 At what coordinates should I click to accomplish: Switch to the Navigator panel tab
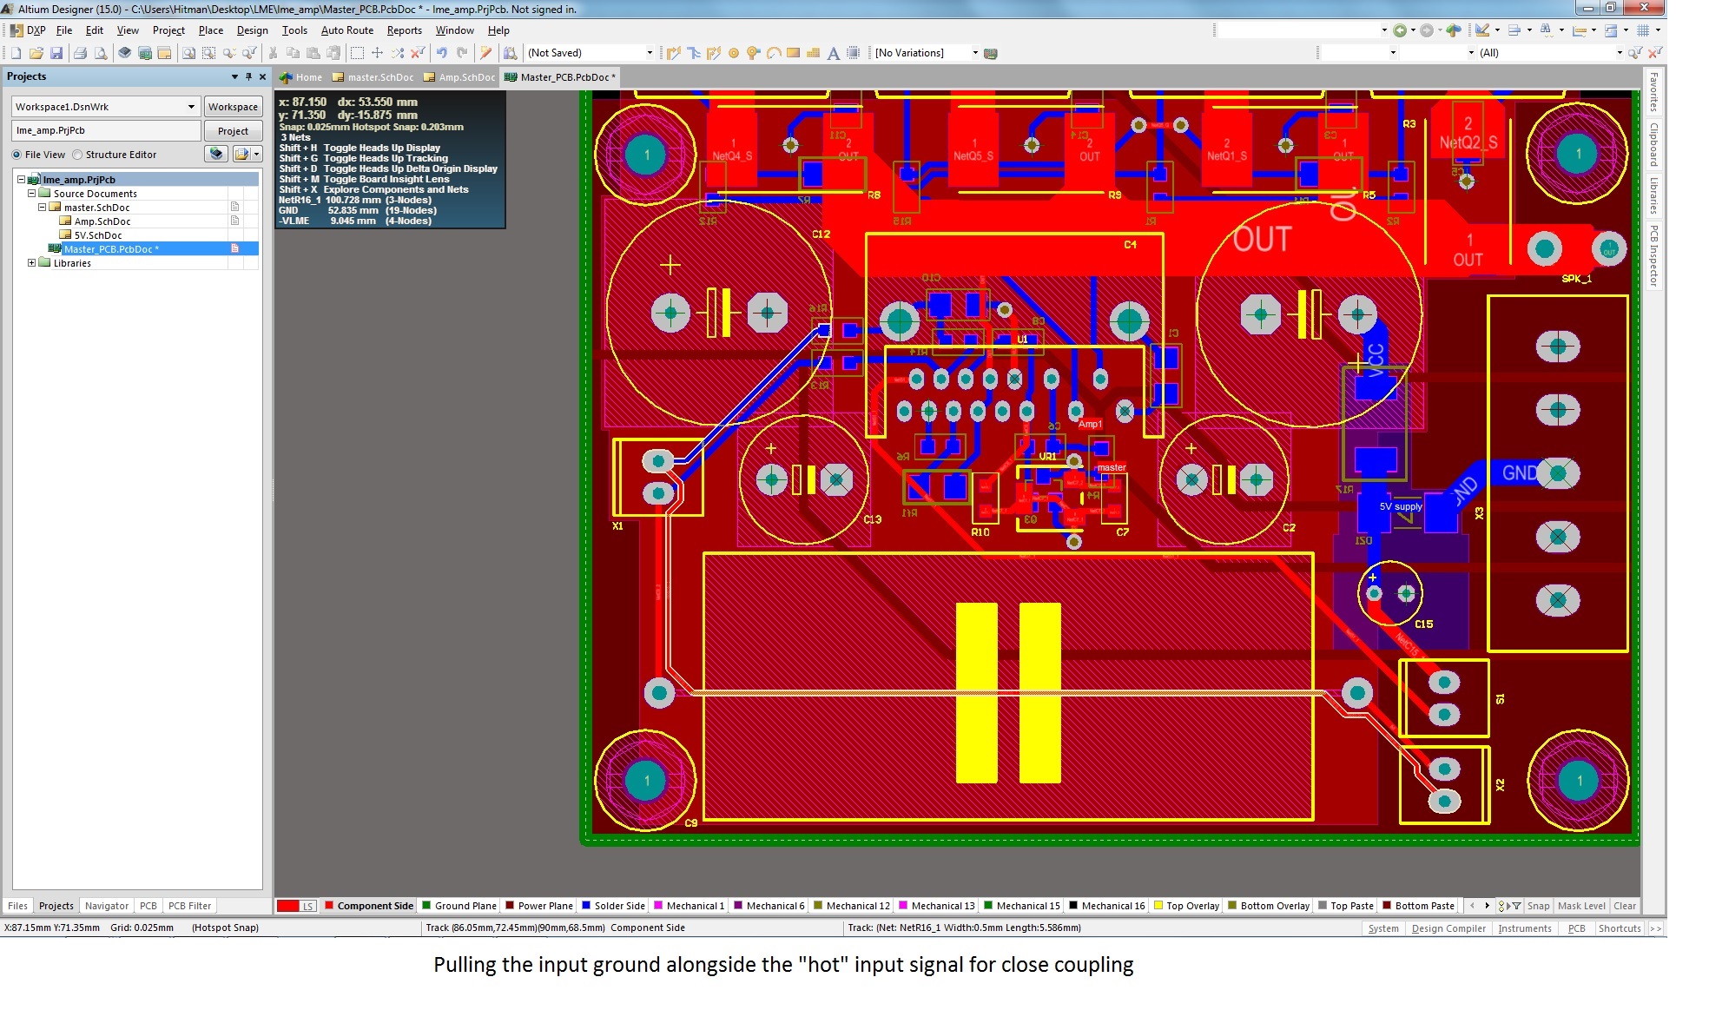tap(106, 906)
